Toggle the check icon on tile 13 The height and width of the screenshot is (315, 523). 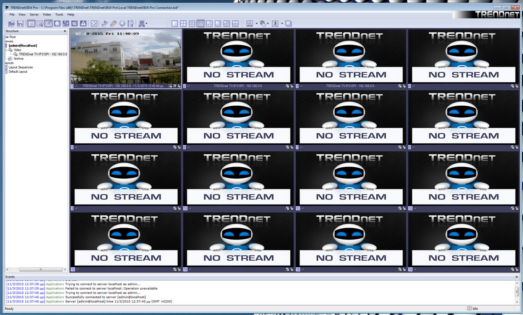point(77,269)
